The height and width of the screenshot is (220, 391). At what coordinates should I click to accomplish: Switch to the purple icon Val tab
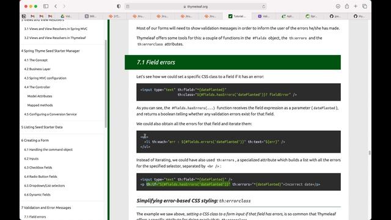[x=263, y=16]
